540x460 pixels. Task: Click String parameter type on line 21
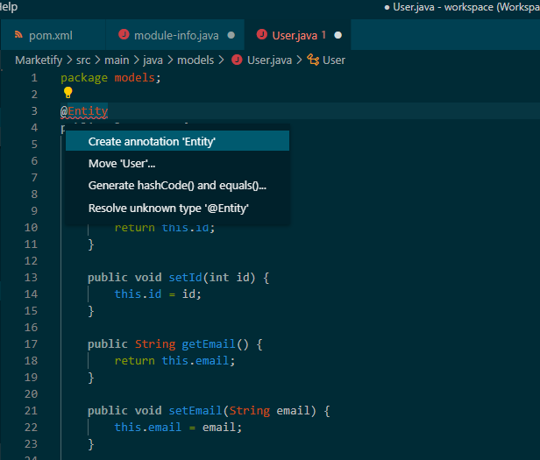coord(250,410)
